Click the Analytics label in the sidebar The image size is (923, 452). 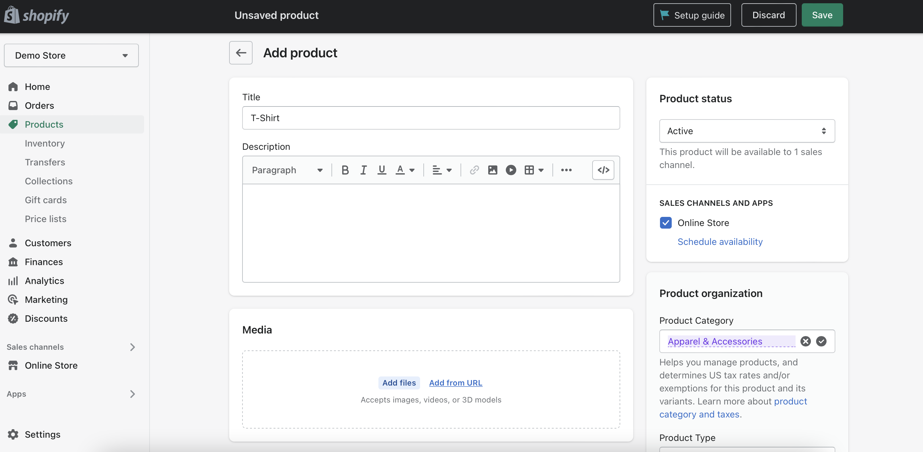tap(44, 281)
